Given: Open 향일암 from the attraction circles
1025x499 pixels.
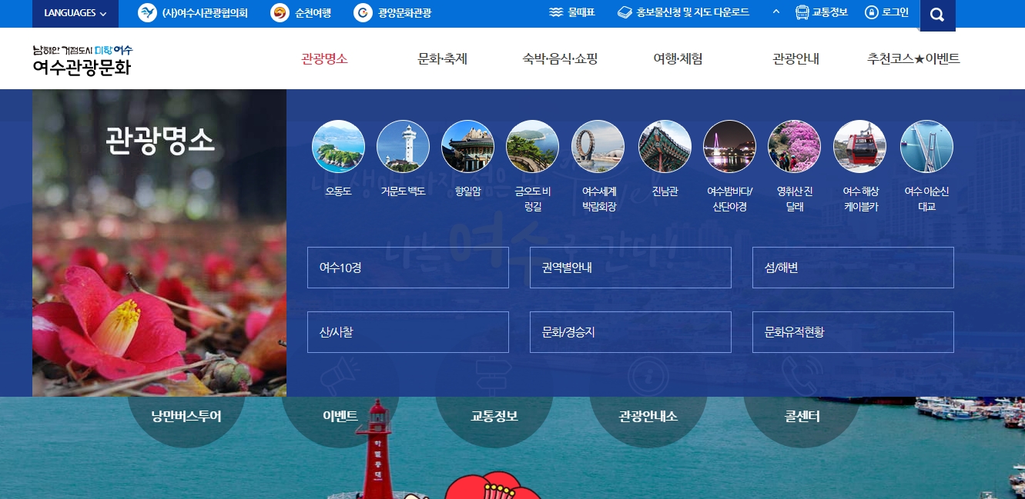Looking at the screenshot, I should pos(468,146).
